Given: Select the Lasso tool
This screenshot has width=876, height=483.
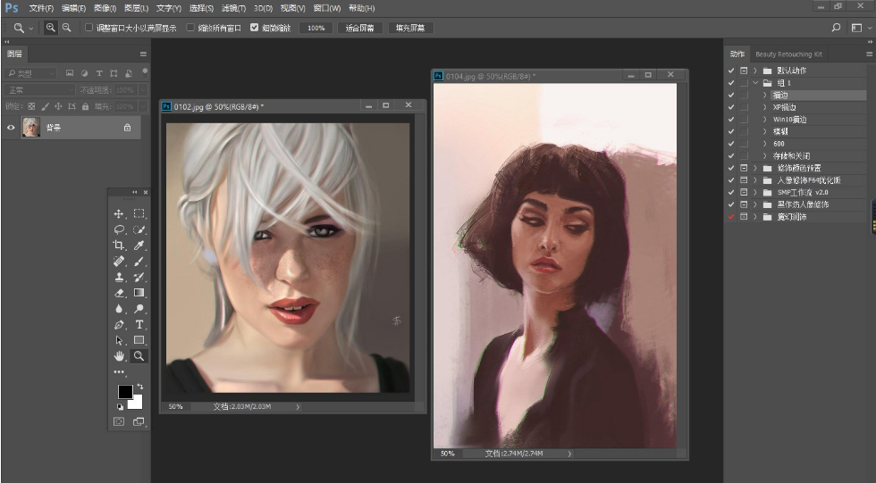Looking at the screenshot, I should click(119, 229).
